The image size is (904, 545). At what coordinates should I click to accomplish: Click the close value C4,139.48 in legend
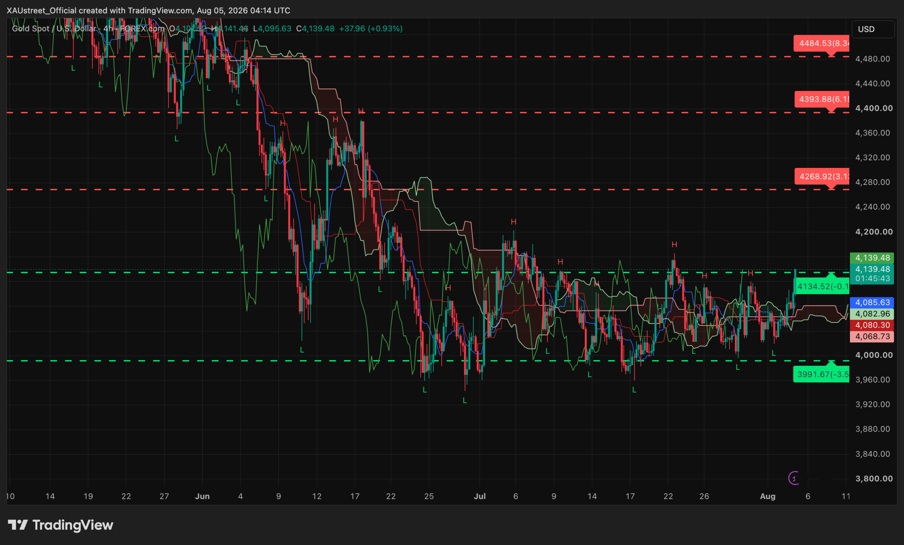click(x=315, y=29)
